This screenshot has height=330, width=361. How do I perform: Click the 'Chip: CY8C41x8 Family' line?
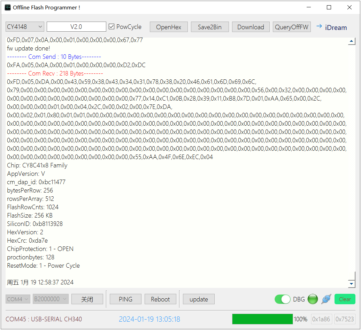coord(37,165)
